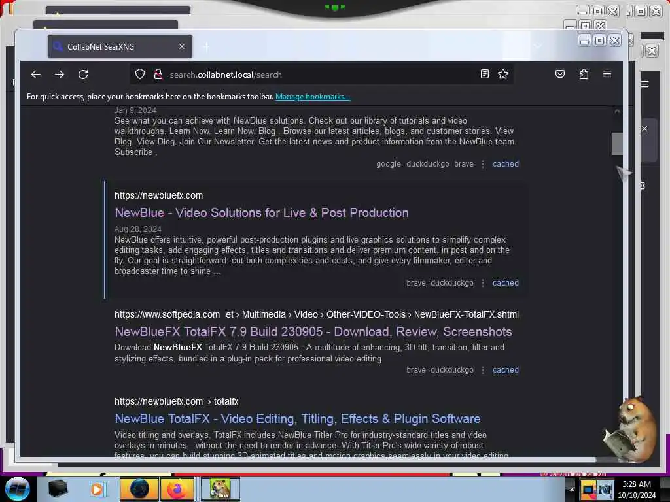Image resolution: width=670 pixels, height=502 pixels.
Task: Open cached link for the Softpedia result
Action: tap(506, 370)
